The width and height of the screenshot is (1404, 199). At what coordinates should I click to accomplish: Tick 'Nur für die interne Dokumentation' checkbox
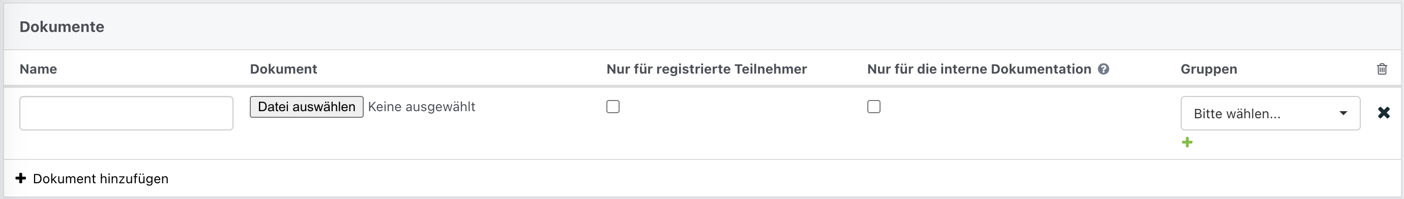click(x=874, y=107)
